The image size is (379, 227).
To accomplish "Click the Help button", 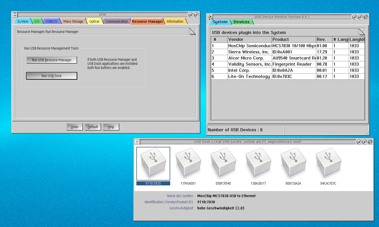I will tap(111, 127).
